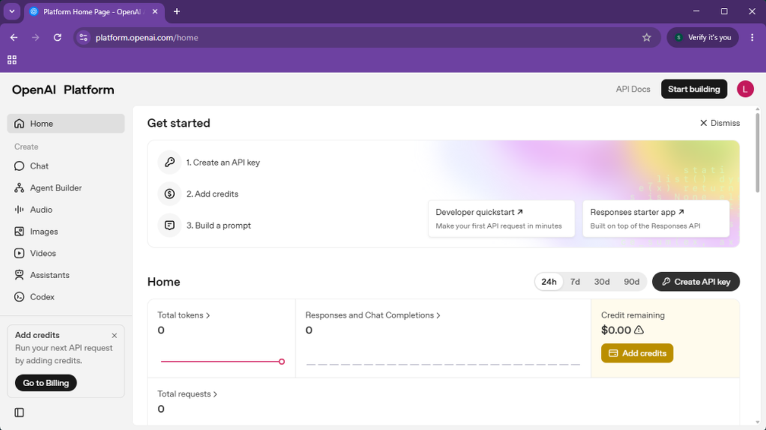This screenshot has height=430, width=766.
Task: Select the Audio waveform icon
Action: (x=19, y=209)
